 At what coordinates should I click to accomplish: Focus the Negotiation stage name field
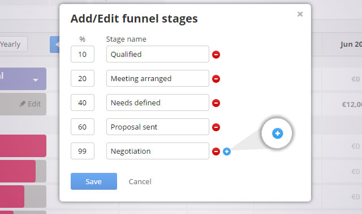tap(158, 151)
